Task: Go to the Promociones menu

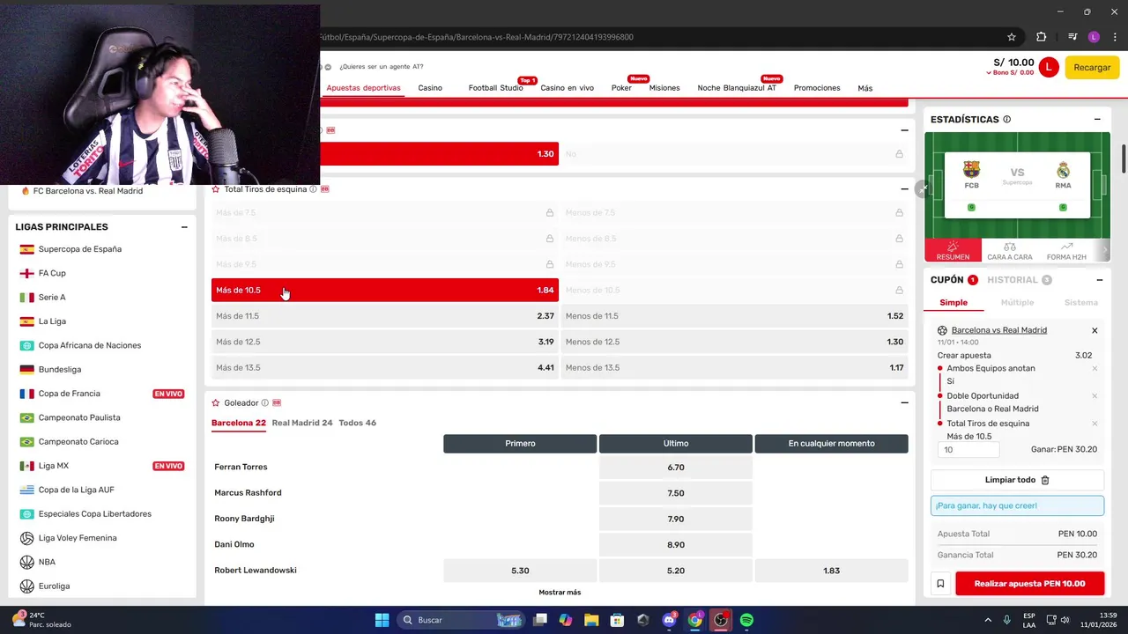Action: (x=817, y=88)
